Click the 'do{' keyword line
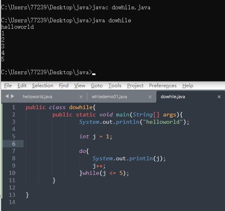Image resolution: width=225 pixels, height=211 pixels. coord(84,151)
